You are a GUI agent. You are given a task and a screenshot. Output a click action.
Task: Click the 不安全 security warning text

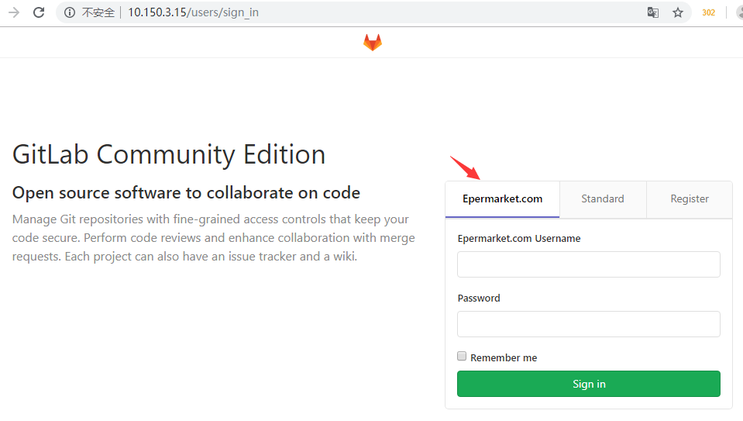pyautogui.click(x=98, y=12)
